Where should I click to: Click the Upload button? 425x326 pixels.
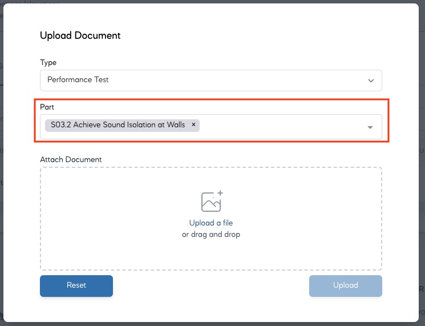coord(346,286)
